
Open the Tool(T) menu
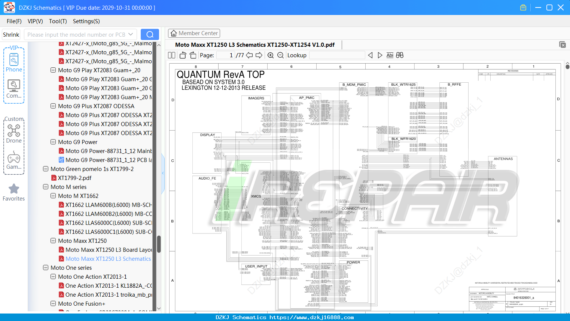click(58, 21)
